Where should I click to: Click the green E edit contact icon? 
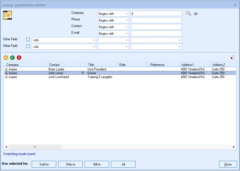[x=12, y=58]
